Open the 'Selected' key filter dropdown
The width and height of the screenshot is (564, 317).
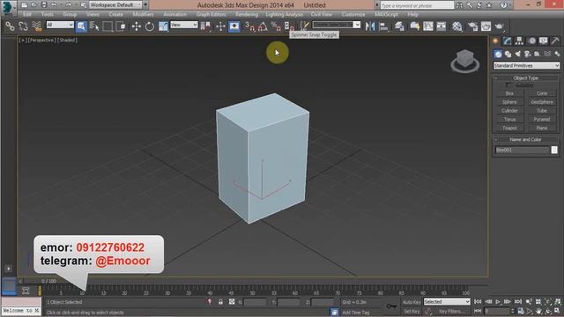coord(447,302)
